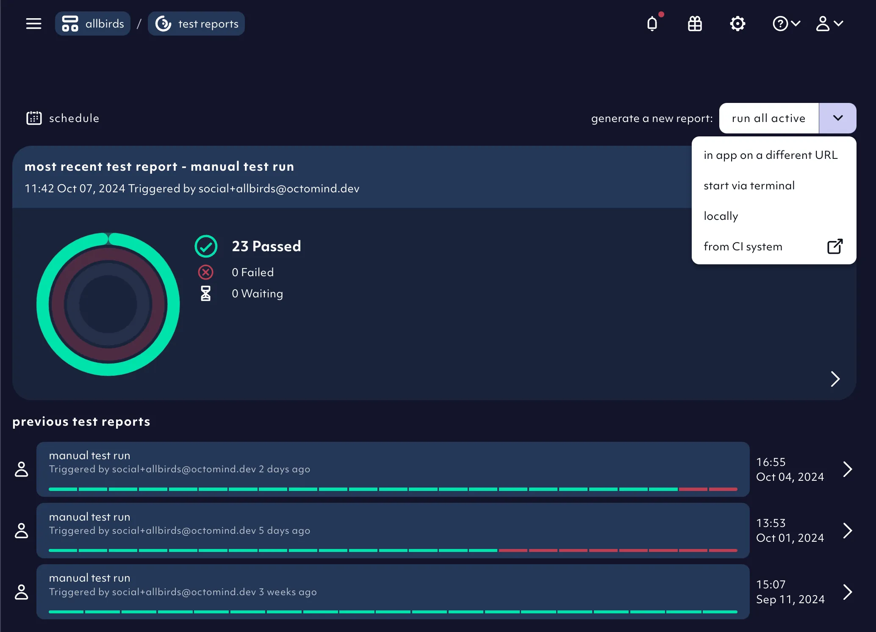
Task: Go to allbirds project breadcrumb
Action: [x=93, y=24]
